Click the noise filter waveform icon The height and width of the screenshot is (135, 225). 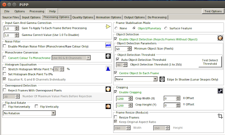tap(108, 45)
